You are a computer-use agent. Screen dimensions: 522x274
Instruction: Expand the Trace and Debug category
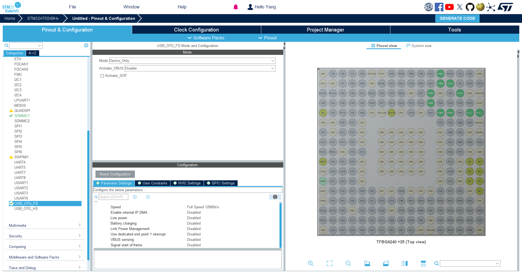[45, 268]
